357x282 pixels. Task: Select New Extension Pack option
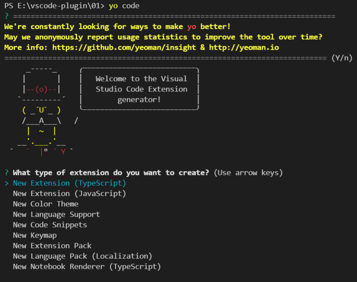pyautogui.click(x=52, y=246)
